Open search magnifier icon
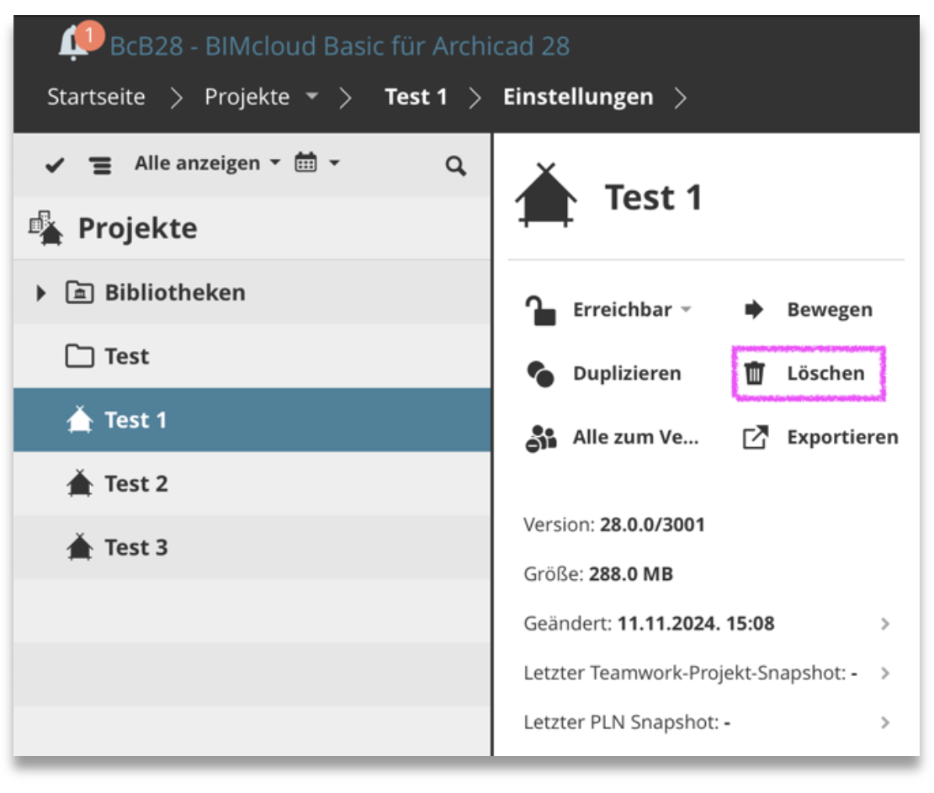The height and width of the screenshot is (793, 934). click(x=456, y=166)
